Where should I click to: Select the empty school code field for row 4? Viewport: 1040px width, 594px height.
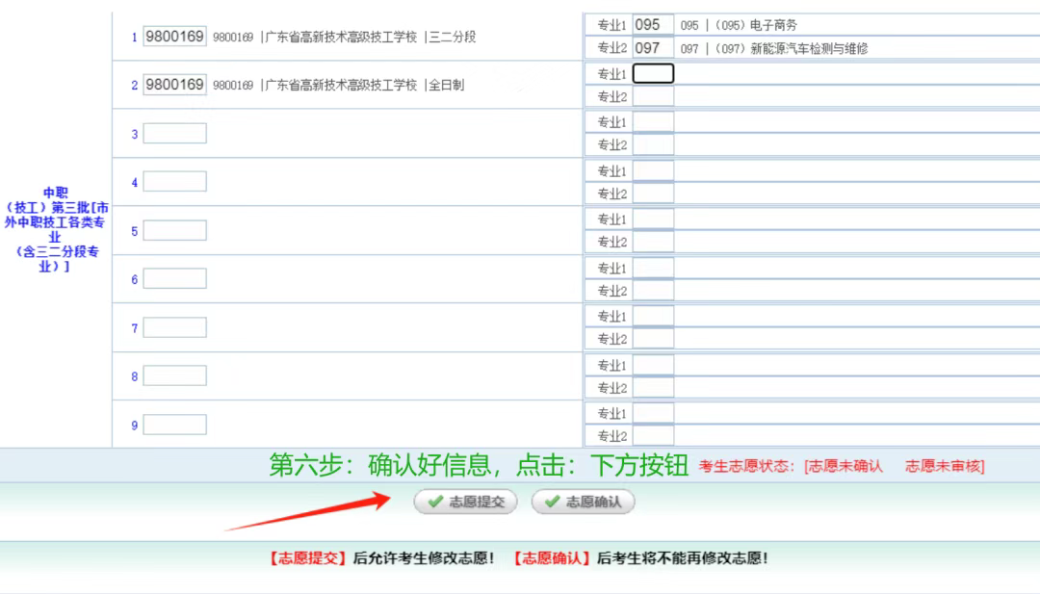175,181
